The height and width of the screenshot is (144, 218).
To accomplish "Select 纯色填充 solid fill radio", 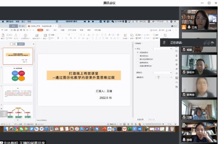I will pyautogui.click(x=138, y=53).
